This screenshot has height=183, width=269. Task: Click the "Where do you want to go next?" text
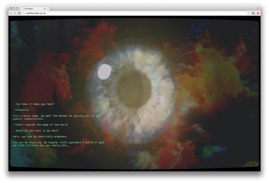pos(36,130)
